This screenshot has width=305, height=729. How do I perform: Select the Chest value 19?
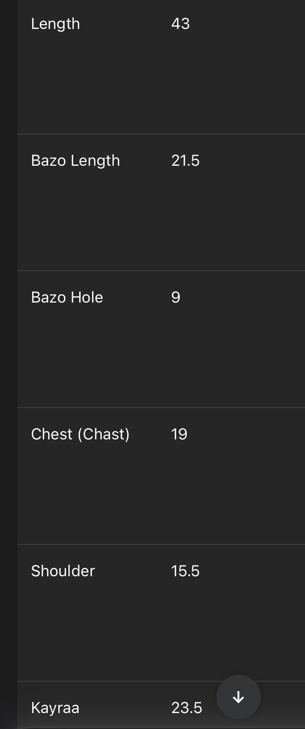(x=179, y=434)
